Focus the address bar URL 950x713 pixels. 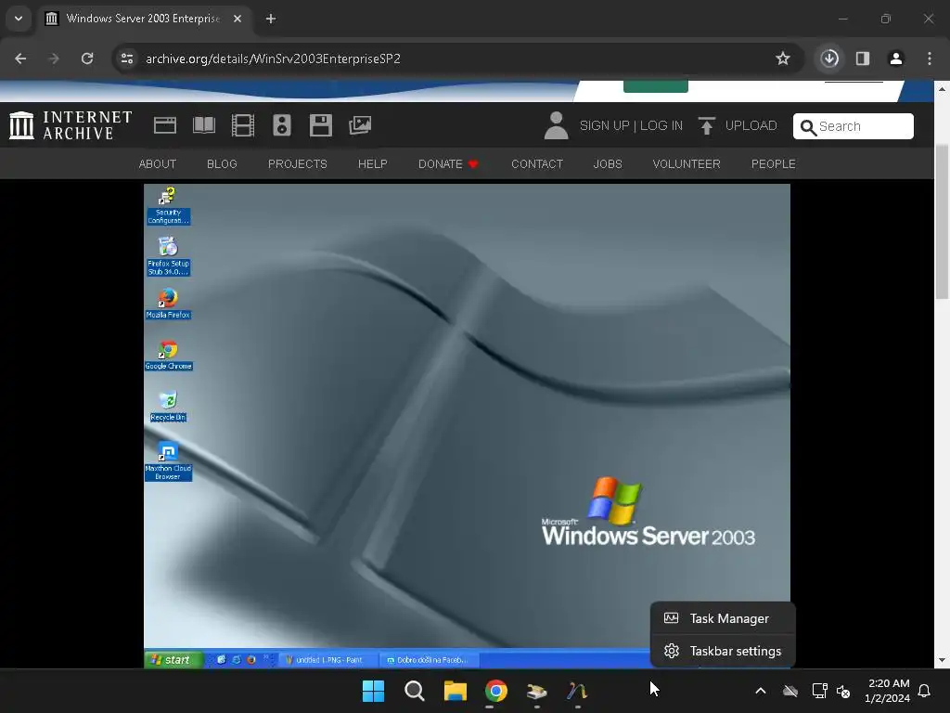(273, 58)
